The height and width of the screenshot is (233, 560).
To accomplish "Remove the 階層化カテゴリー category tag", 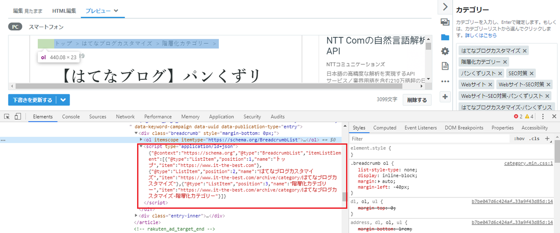I will pyautogui.click(x=505, y=62).
